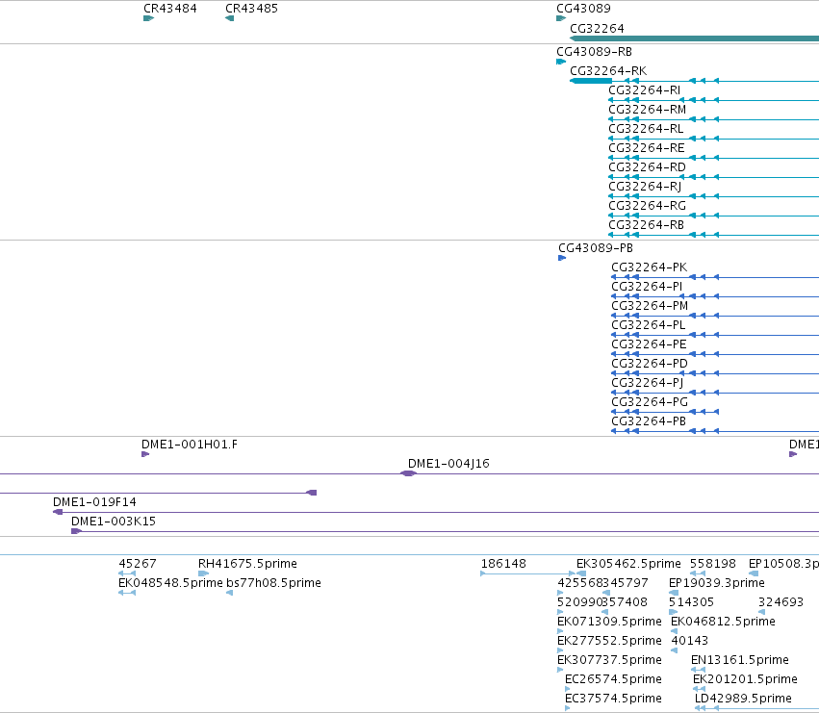Viewport: 819px width, 713px height.
Task: Click the DME1-004J16 clone label
Action: [448, 464]
